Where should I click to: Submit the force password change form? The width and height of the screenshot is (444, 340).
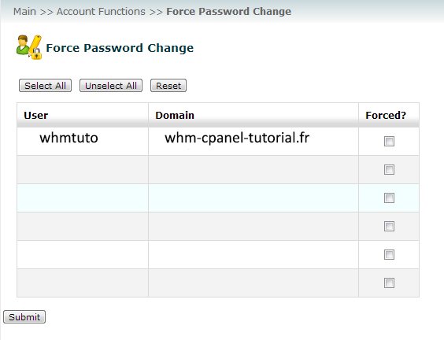[x=24, y=317]
